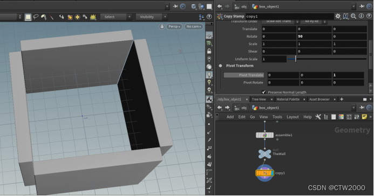Switch to the Tree View tab
This screenshot has height=196, width=374.
[x=259, y=99]
